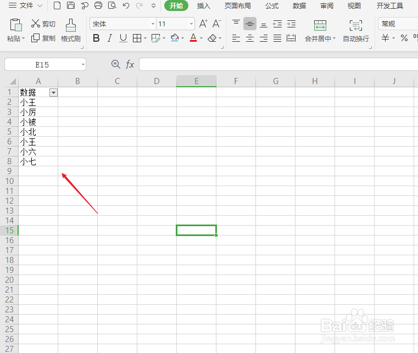Toggle bold formatting
The width and height of the screenshot is (418, 353).
click(x=96, y=38)
